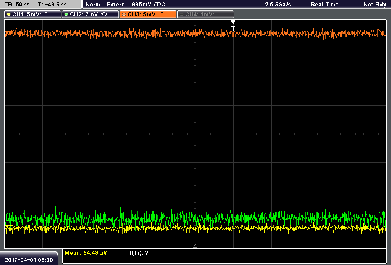Click the green CH2 indicator dot
The width and height of the screenshot is (391, 265).
click(66, 14)
